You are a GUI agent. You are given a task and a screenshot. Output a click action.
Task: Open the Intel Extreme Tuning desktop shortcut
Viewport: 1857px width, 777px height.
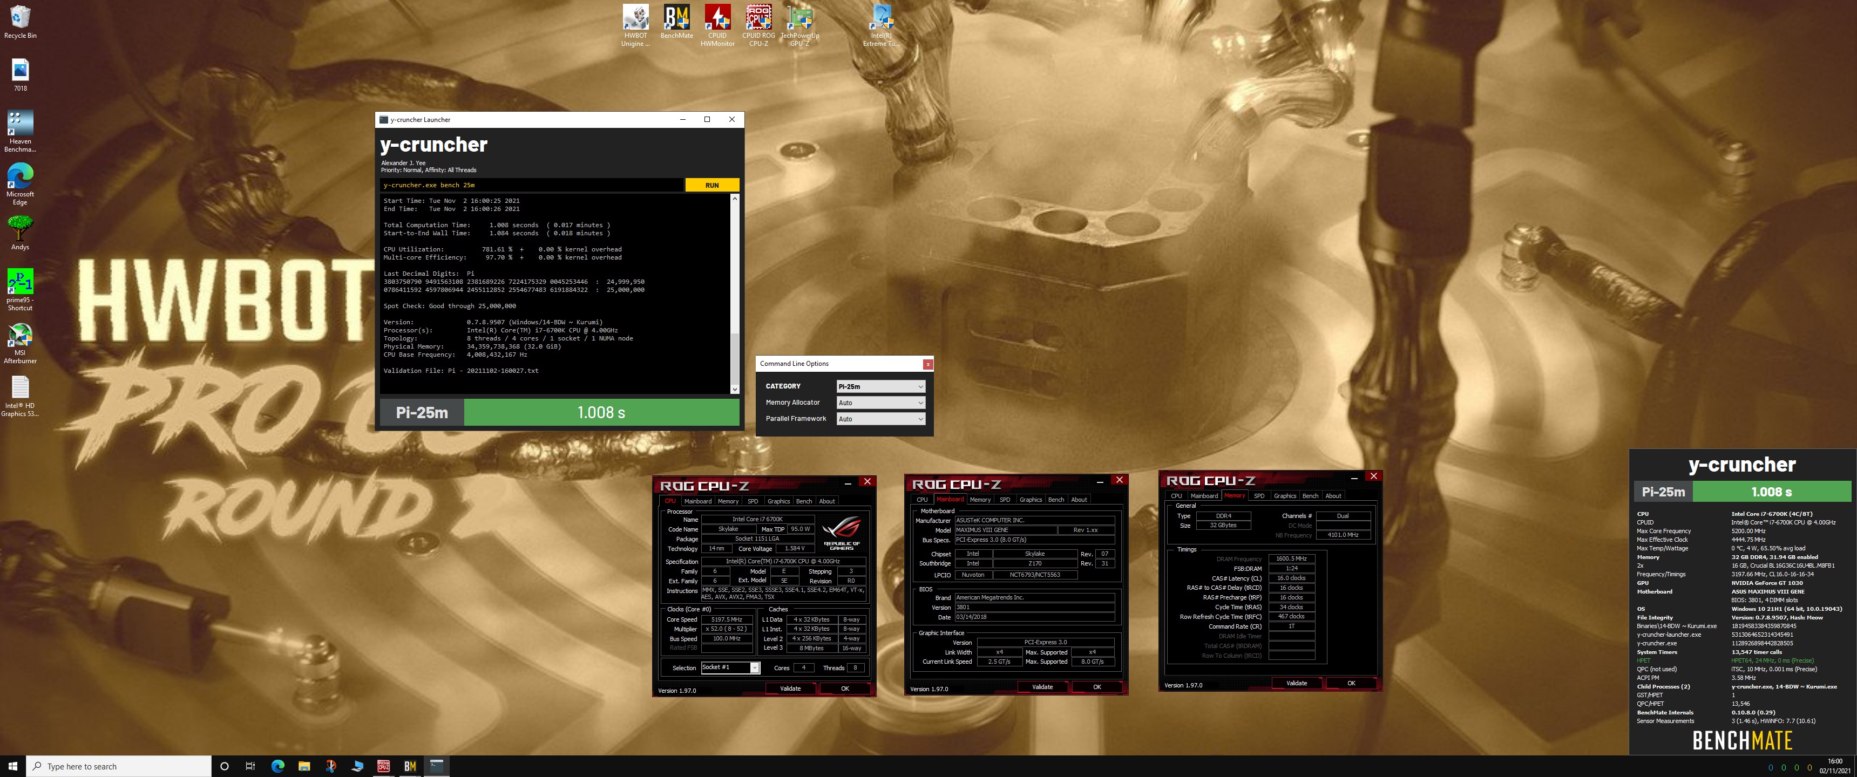pos(881,25)
